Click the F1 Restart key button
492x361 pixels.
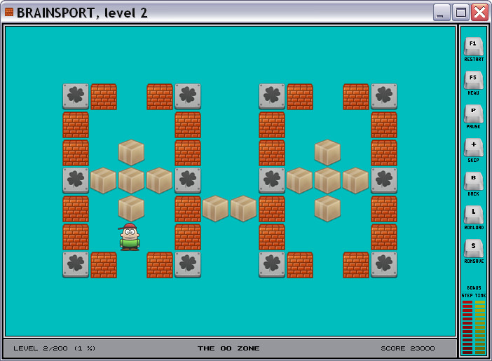[474, 47]
